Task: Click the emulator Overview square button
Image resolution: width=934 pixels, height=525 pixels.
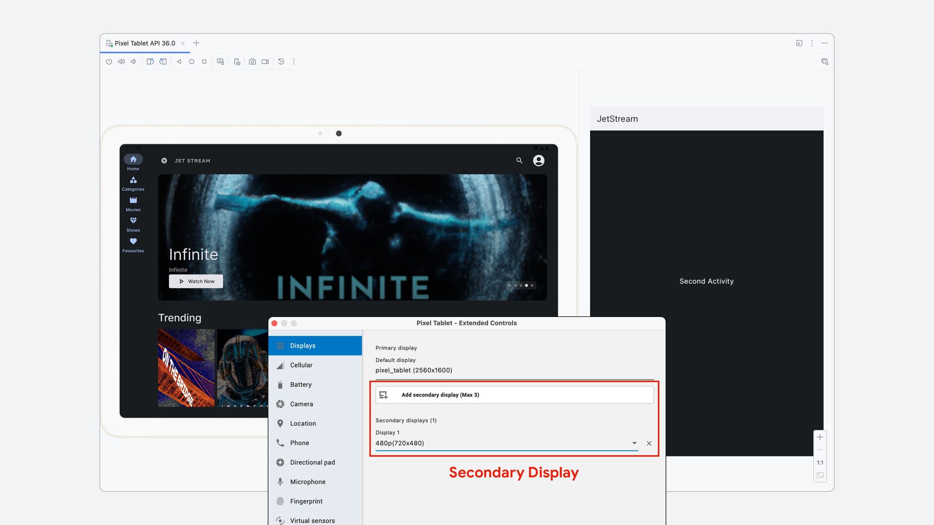Action: [x=204, y=62]
